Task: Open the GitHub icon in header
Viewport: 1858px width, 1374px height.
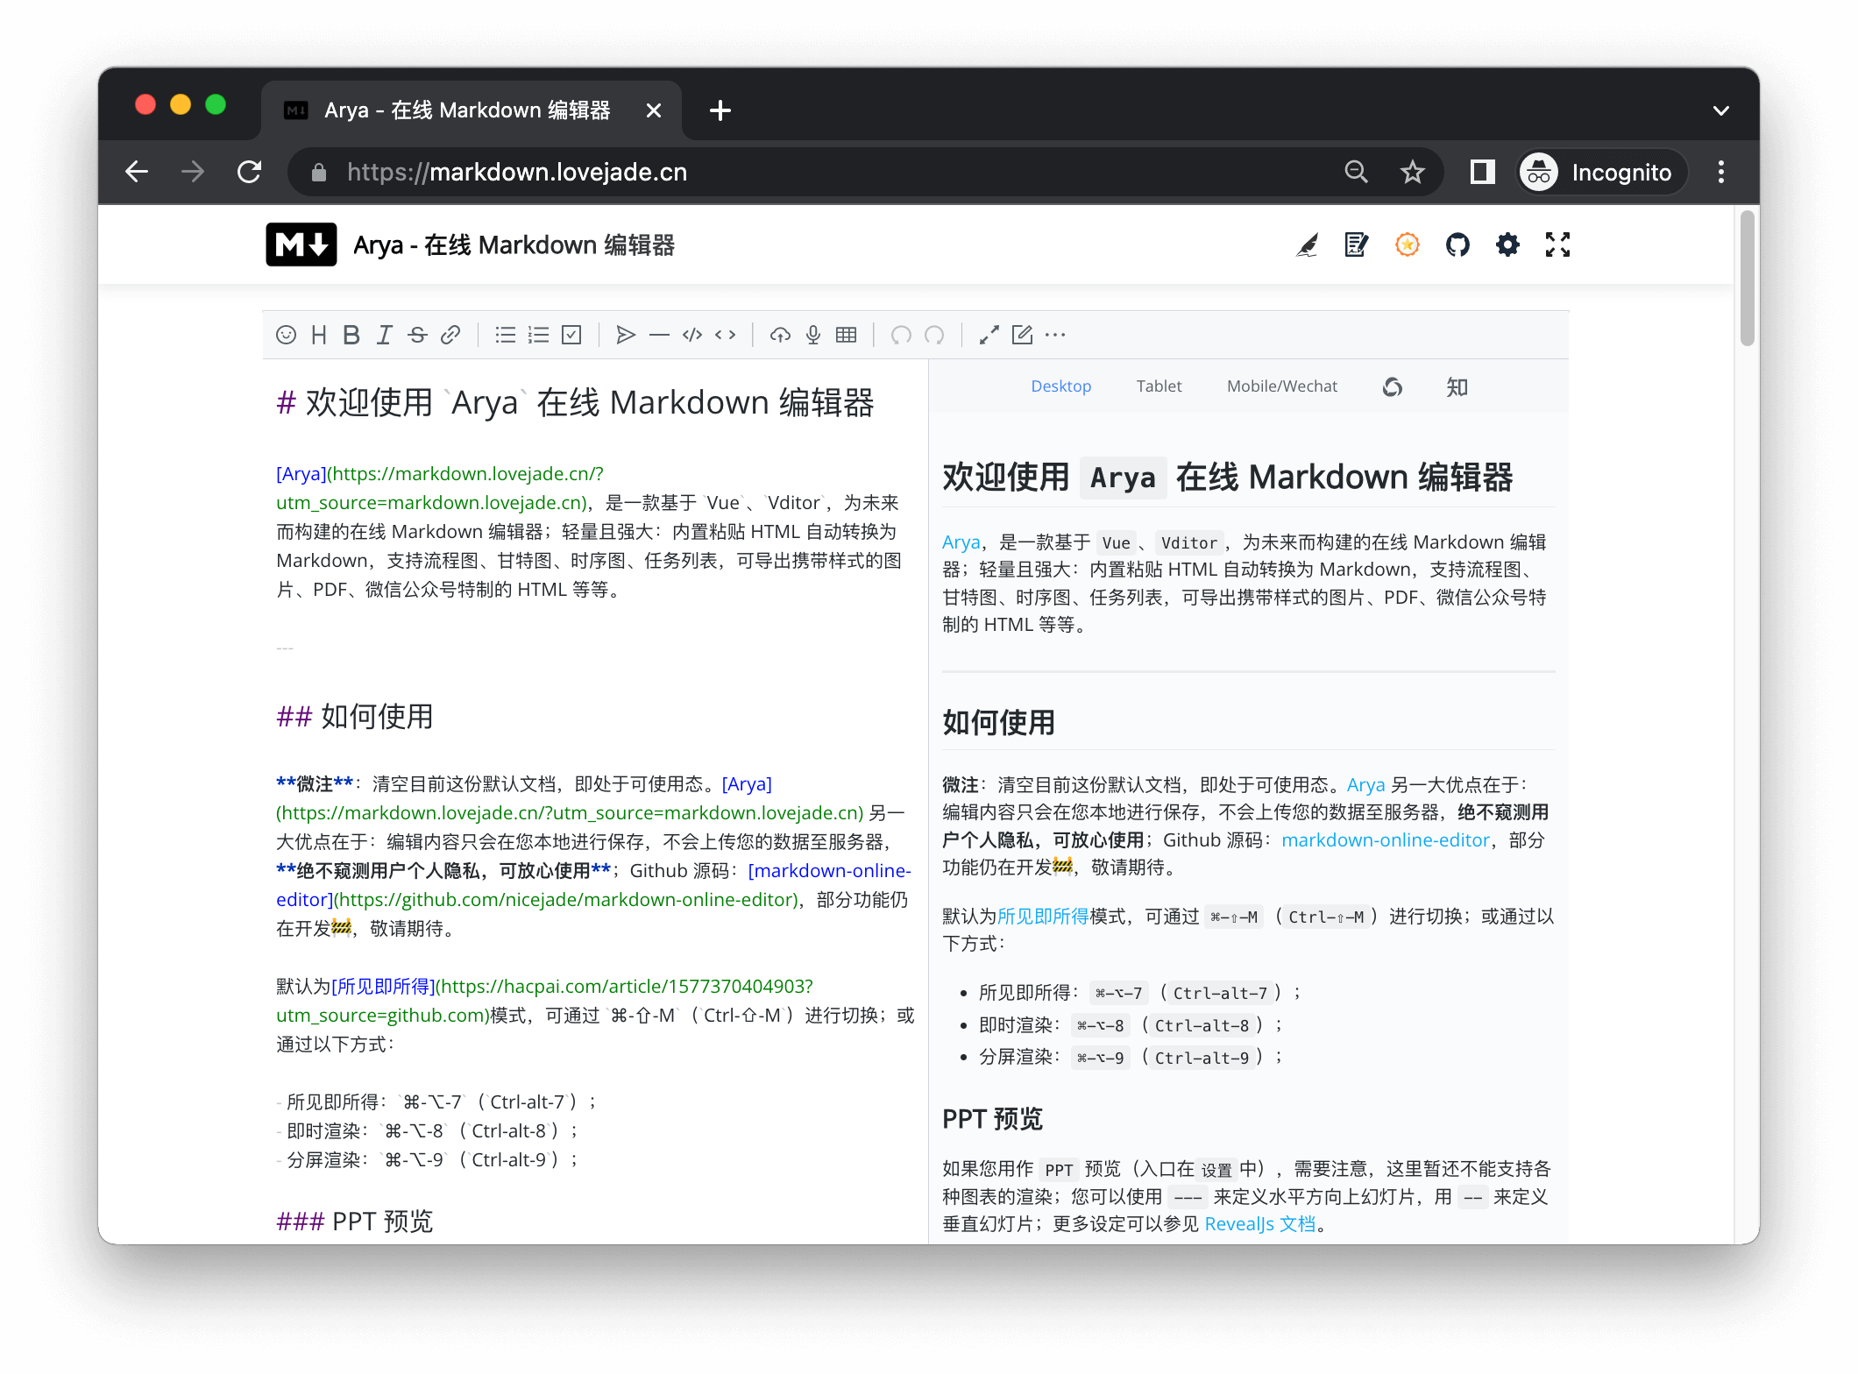Action: (x=1457, y=244)
